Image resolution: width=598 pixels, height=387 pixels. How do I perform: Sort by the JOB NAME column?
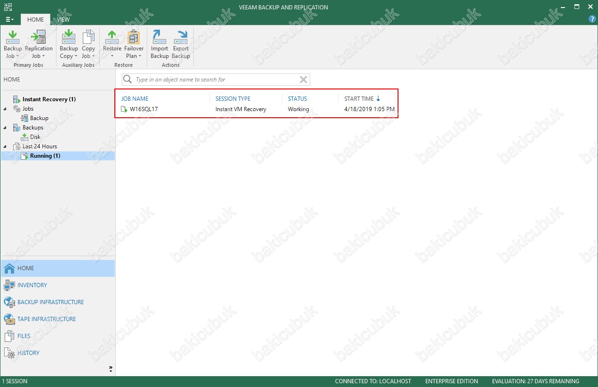[x=135, y=99]
